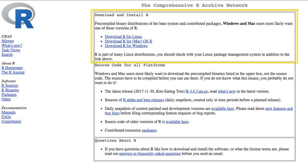Visit the R Homepage link
Screen dimensions: 308x164
pos(12,68)
